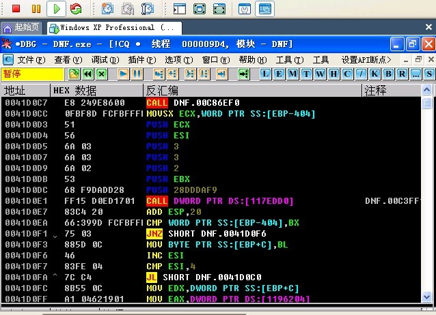This screenshot has width=436, height=315.
Task: Open Run trace with ... button
Action: [x=415, y=74]
